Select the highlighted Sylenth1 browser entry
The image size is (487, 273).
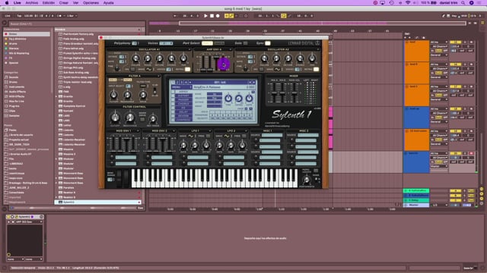pos(98,202)
